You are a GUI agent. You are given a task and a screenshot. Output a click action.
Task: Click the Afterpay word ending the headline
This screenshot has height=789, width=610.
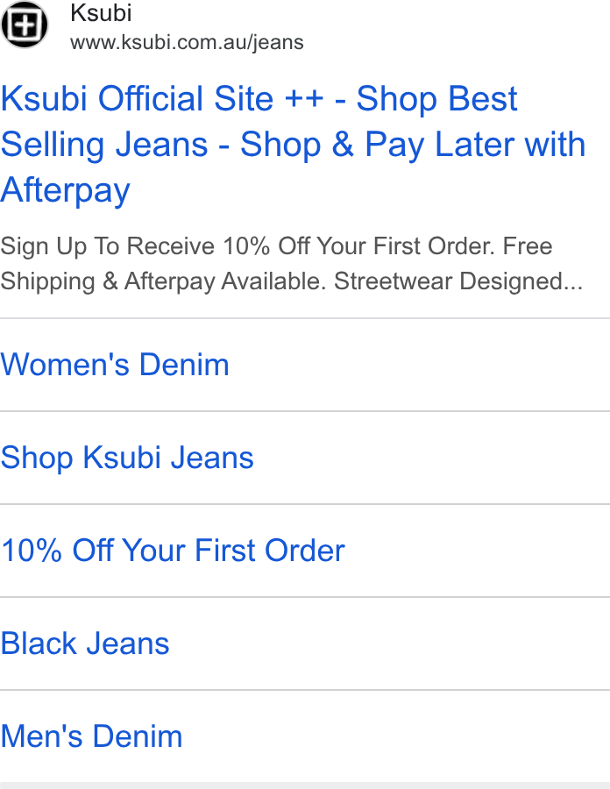click(x=66, y=191)
